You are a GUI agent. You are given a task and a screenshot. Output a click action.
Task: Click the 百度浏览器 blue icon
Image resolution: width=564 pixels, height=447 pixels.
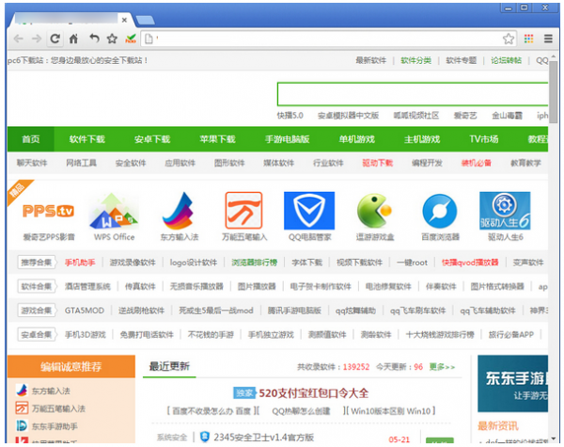tap(440, 211)
